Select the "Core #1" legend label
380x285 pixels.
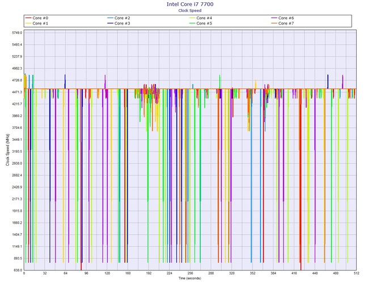coord(40,23)
